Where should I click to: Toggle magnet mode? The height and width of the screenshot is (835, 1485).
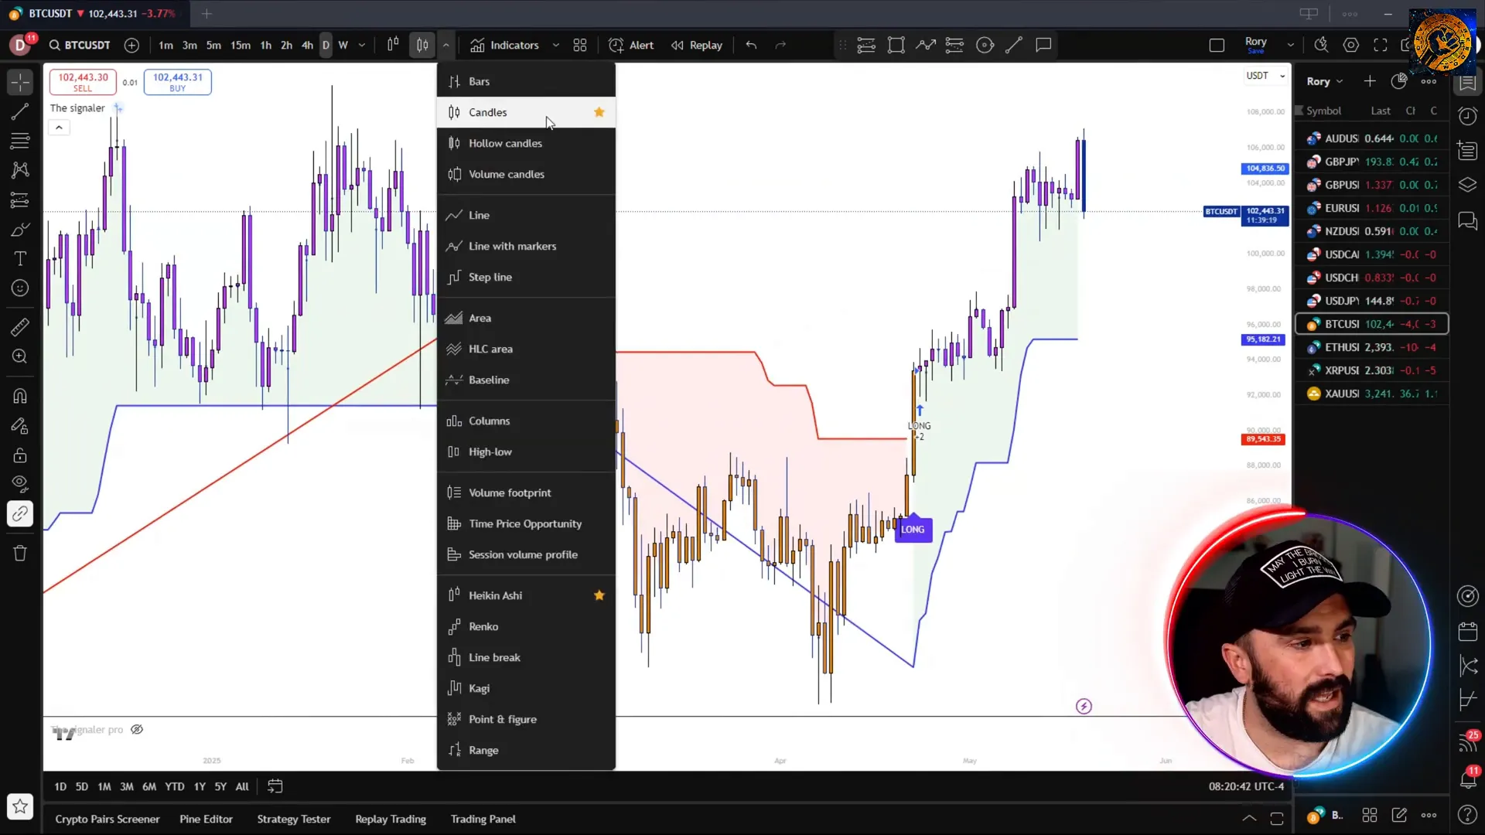pos(20,396)
